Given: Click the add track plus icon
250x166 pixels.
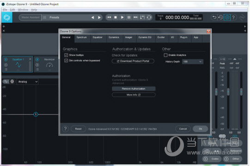Looking at the screenshot, I should [x=4, y=26].
